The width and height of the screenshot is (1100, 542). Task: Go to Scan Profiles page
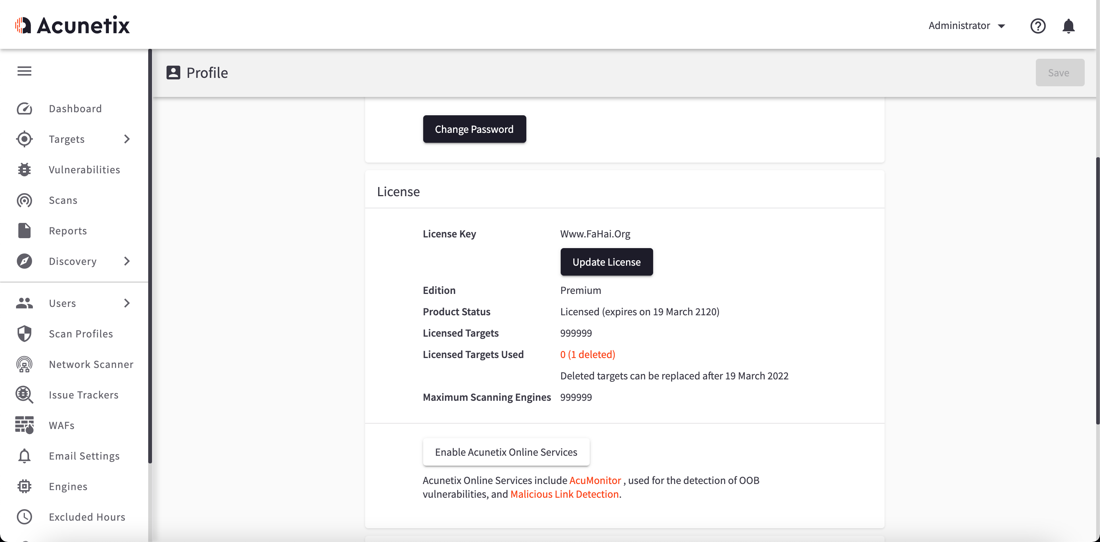point(81,334)
